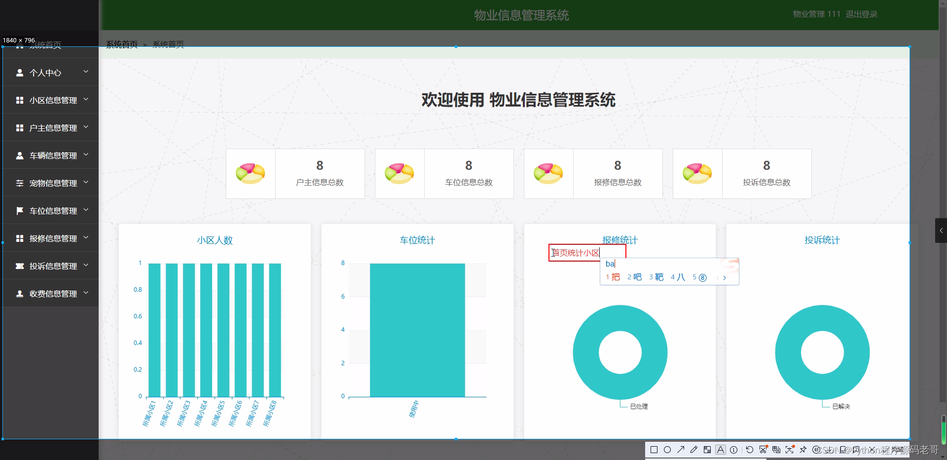Click the 宠物信息管理 sliders icon
Viewport: 947px width, 460px height.
coord(20,183)
